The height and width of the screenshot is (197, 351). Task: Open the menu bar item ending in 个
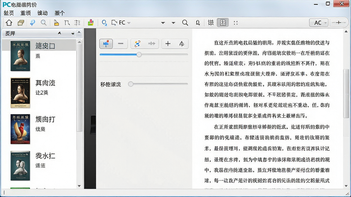60,13
